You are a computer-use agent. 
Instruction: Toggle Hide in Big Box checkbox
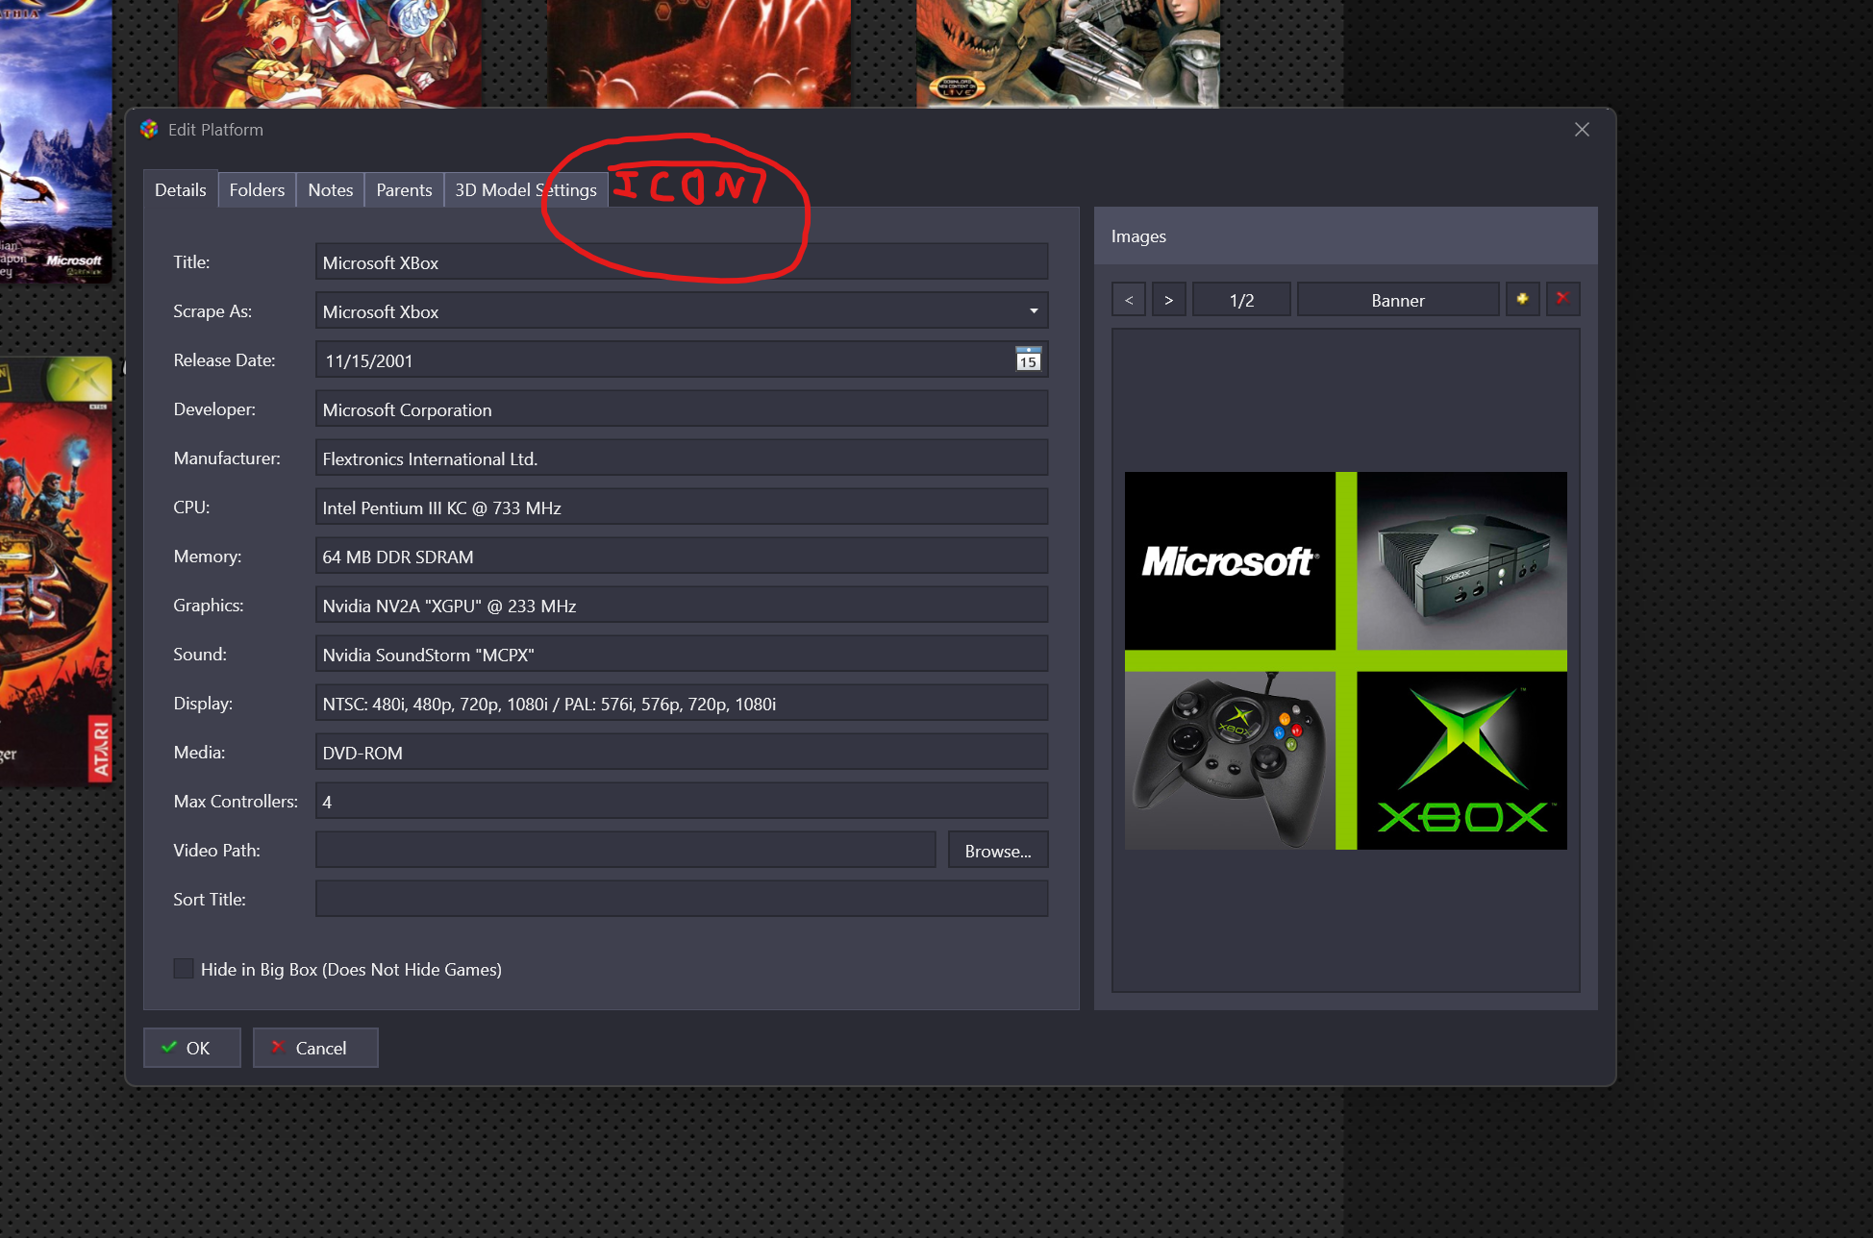coord(184,969)
